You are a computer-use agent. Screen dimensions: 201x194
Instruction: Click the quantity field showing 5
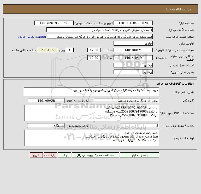(139, 126)
